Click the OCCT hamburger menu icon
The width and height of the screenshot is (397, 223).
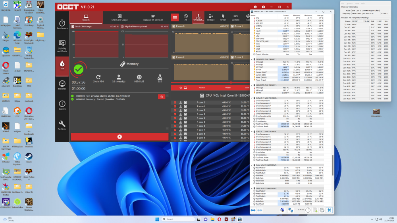[175, 17]
